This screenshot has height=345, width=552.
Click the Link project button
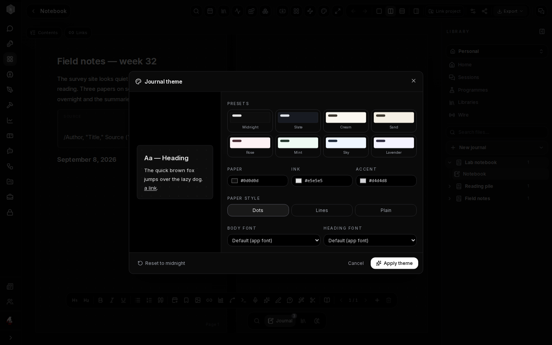(444, 11)
